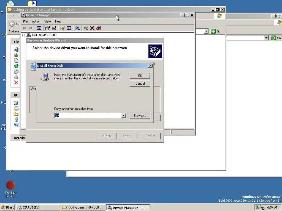
Task: Open the Help menu in Device Manager
Action: pyautogui.click(x=58, y=21)
